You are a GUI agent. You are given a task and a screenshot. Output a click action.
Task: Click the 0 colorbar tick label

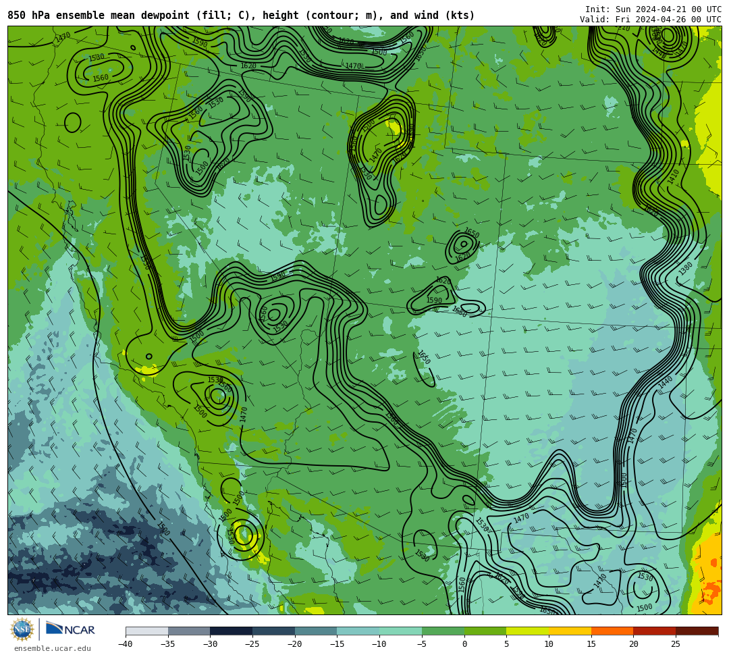464,644
